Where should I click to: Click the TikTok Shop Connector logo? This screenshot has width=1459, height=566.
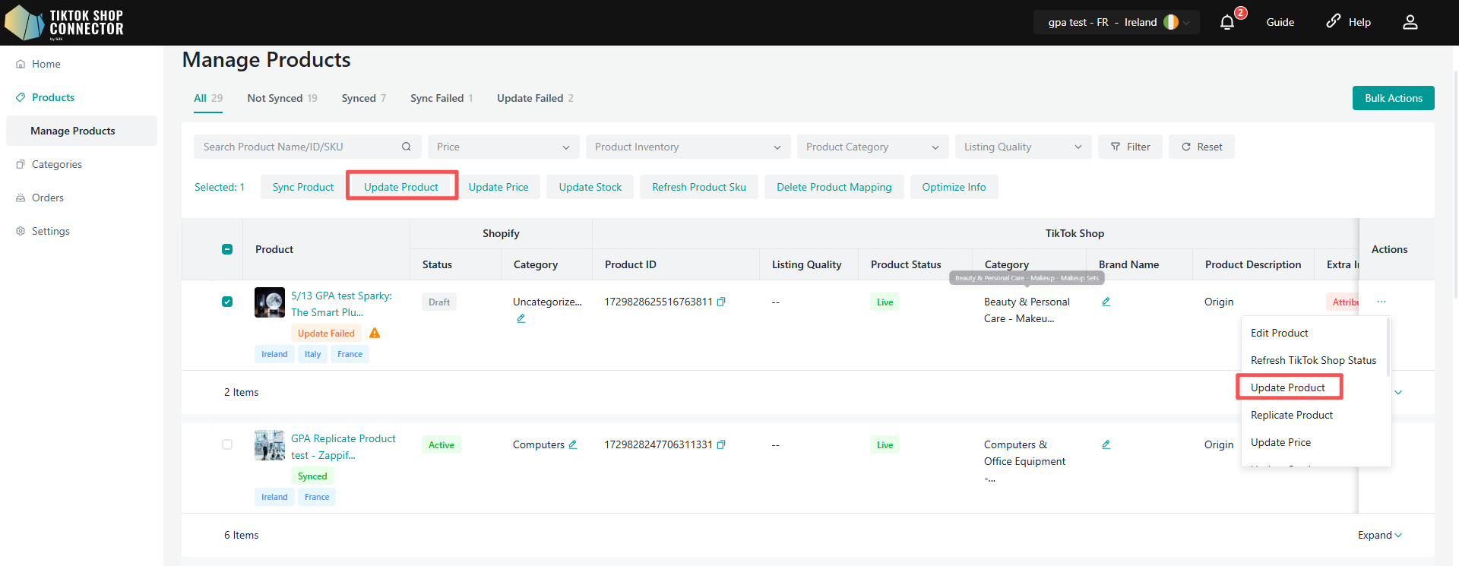pyautogui.click(x=64, y=23)
